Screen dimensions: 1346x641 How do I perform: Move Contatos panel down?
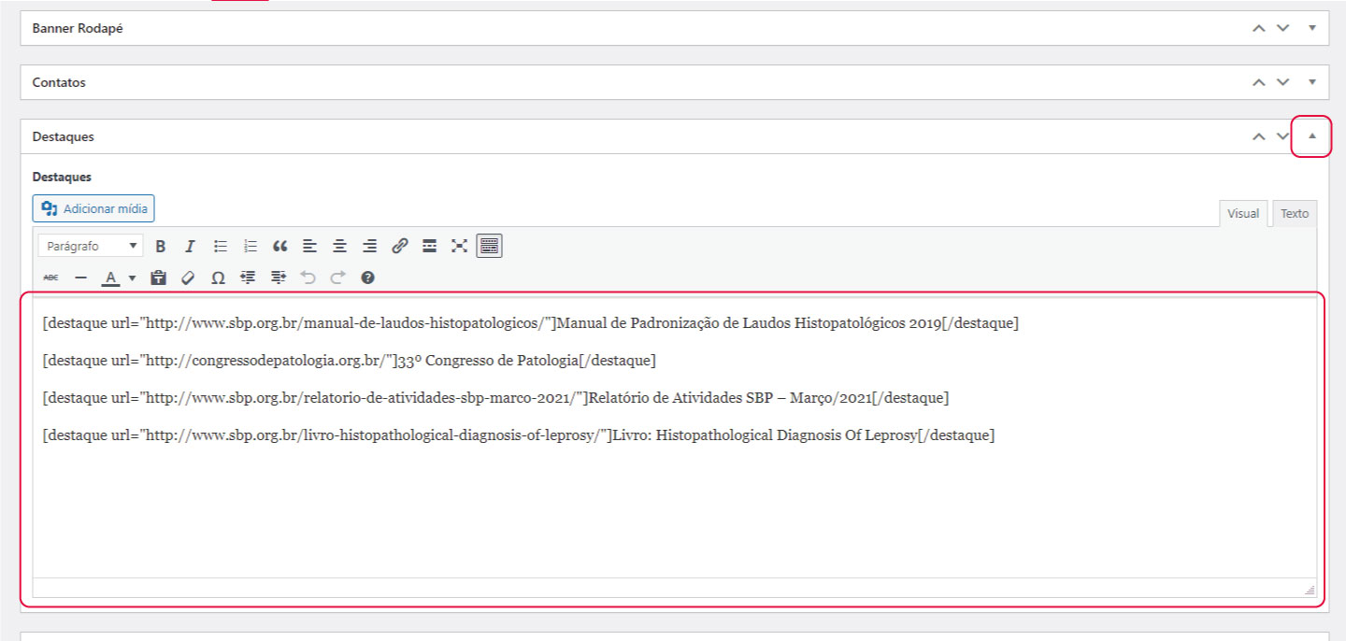coord(1283,82)
